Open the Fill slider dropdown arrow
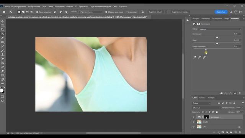 tap(242, 112)
